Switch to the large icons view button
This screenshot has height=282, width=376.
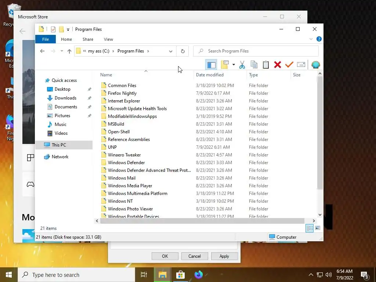[318, 228]
